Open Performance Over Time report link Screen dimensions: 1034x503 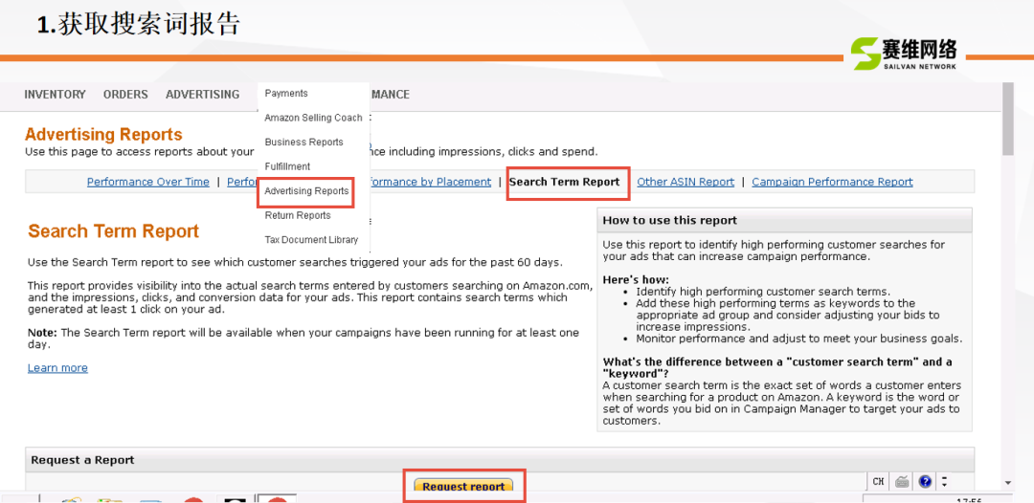(x=148, y=182)
